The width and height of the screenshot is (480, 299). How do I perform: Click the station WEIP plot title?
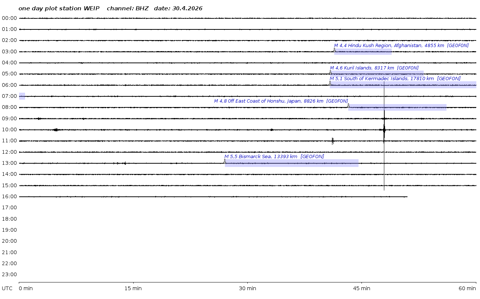110,8
